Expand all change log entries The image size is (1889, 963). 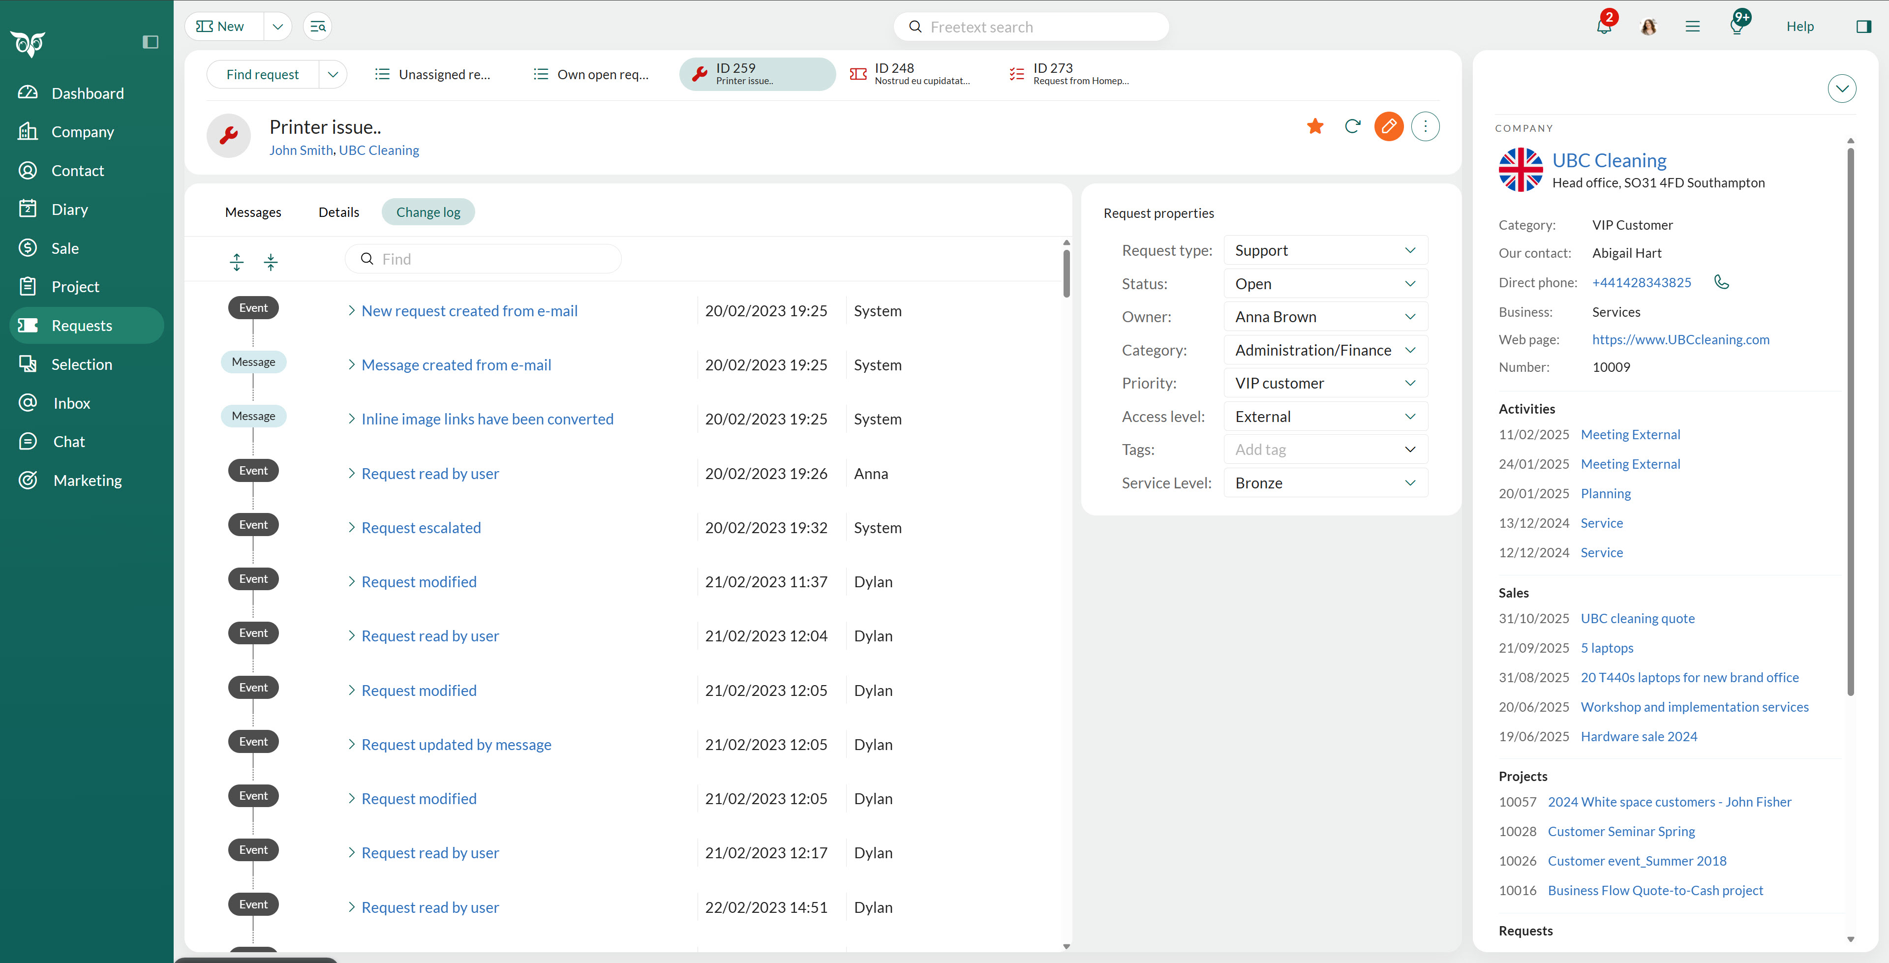[x=236, y=262]
